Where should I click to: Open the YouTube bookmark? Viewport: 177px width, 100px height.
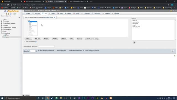coord(4,8)
